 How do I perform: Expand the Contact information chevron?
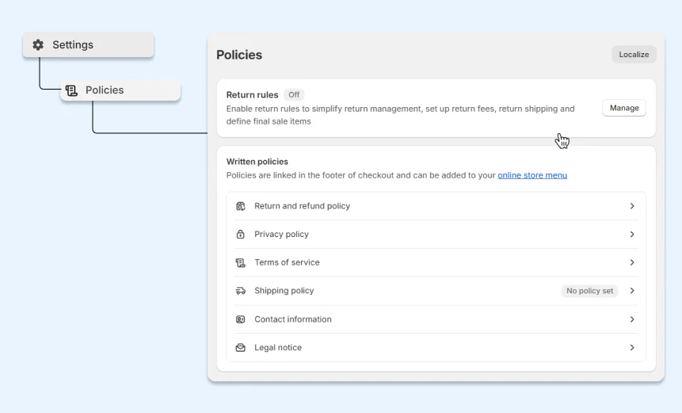(x=632, y=319)
